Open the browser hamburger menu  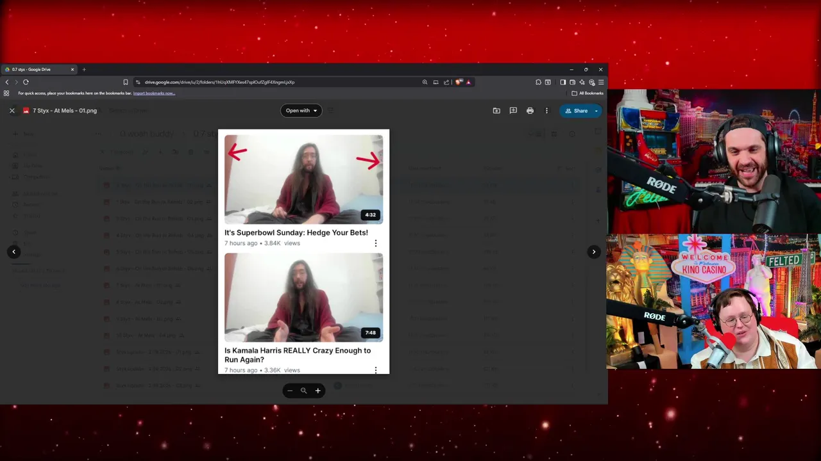pyautogui.click(x=601, y=82)
